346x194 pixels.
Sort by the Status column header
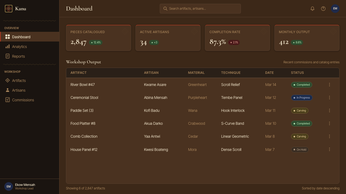[x=297, y=73]
